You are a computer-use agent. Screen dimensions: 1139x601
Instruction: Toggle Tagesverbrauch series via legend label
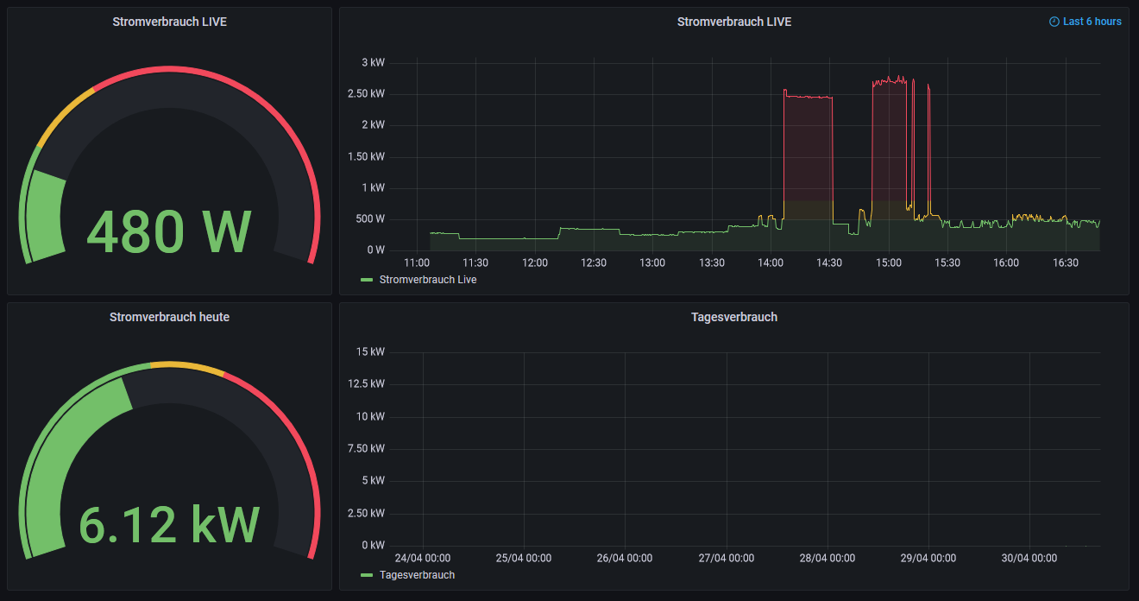(x=417, y=575)
